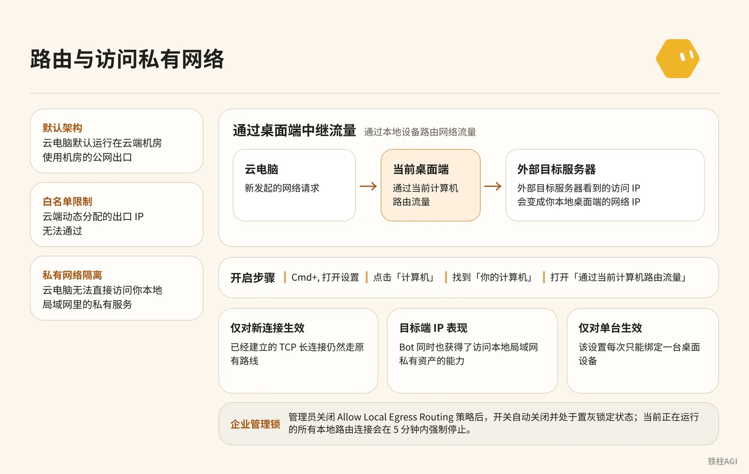Click the text Bot 同时也获得了访问本地局域网
Screen dimensions: 749x474
click(x=468, y=347)
